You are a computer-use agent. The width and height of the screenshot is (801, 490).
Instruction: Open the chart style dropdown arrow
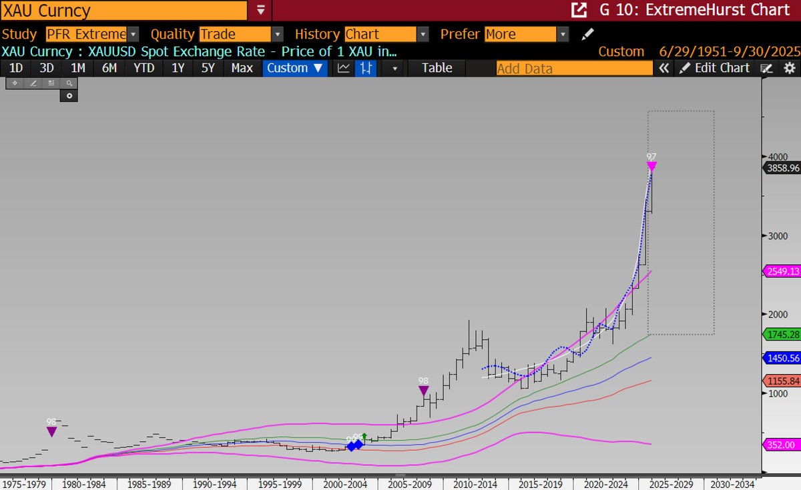click(394, 68)
